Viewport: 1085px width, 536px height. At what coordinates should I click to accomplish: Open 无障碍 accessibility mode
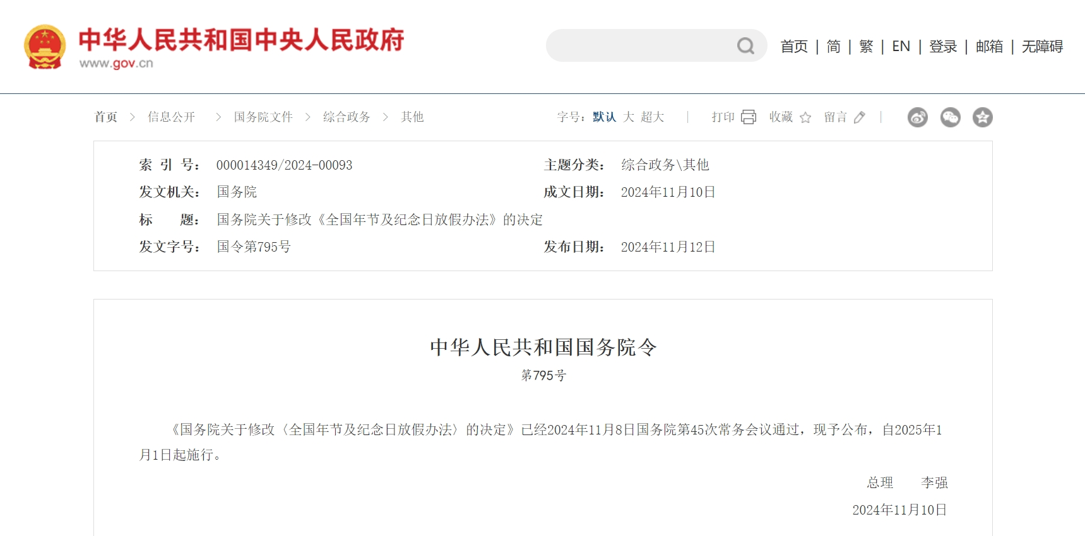1042,47
